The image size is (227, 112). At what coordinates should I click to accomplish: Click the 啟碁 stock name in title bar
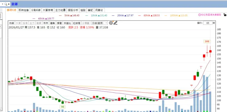(x=15, y=4)
